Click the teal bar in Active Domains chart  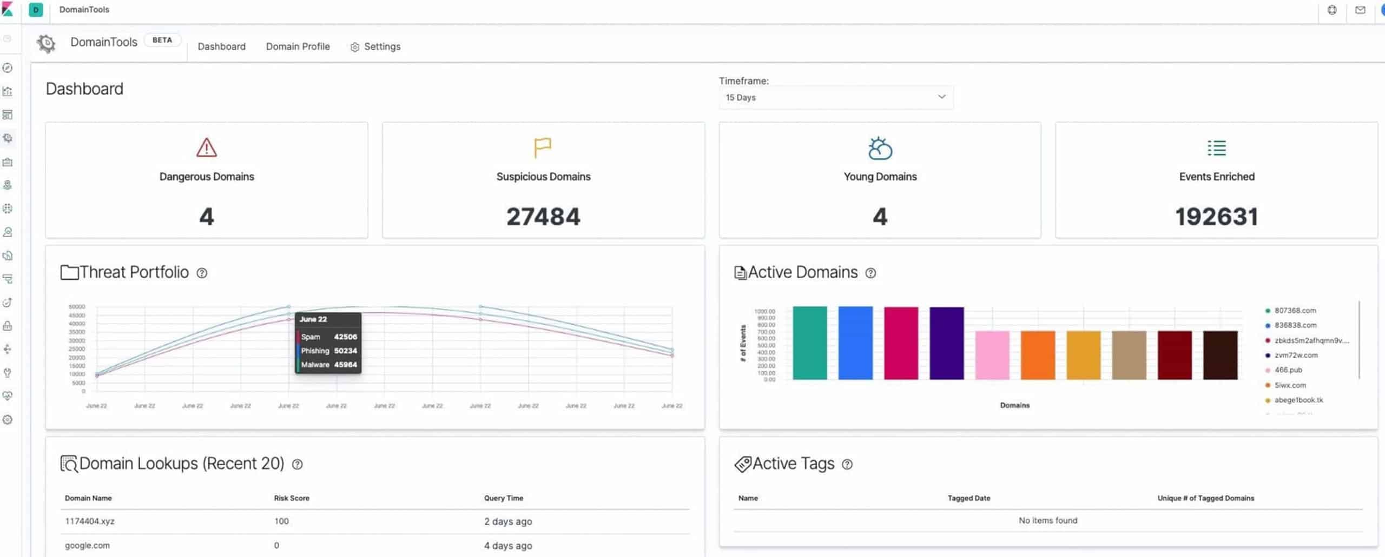(x=810, y=343)
